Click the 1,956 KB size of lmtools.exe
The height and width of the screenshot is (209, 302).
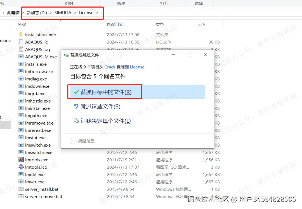tap(211, 160)
